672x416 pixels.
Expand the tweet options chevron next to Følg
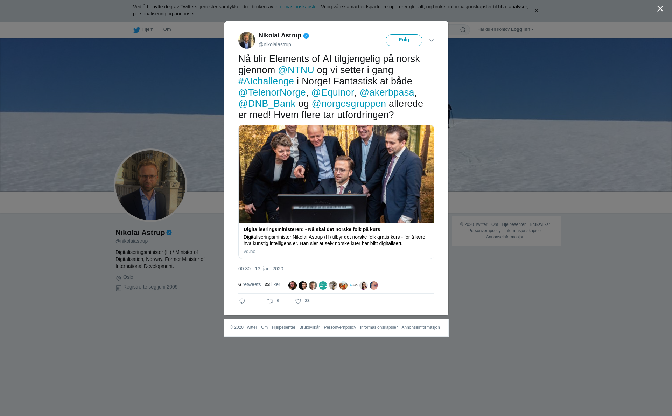coord(432,40)
